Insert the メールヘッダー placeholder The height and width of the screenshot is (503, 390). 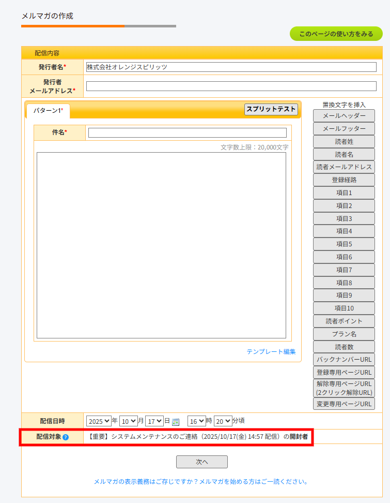(344, 116)
